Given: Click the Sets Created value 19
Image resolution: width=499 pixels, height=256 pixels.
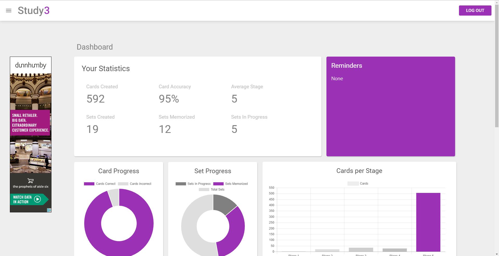Looking at the screenshot, I should (x=92, y=129).
